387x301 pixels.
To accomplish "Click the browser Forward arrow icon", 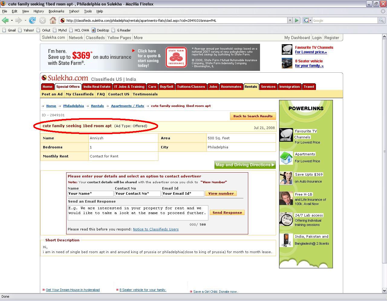I will [18, 20].
